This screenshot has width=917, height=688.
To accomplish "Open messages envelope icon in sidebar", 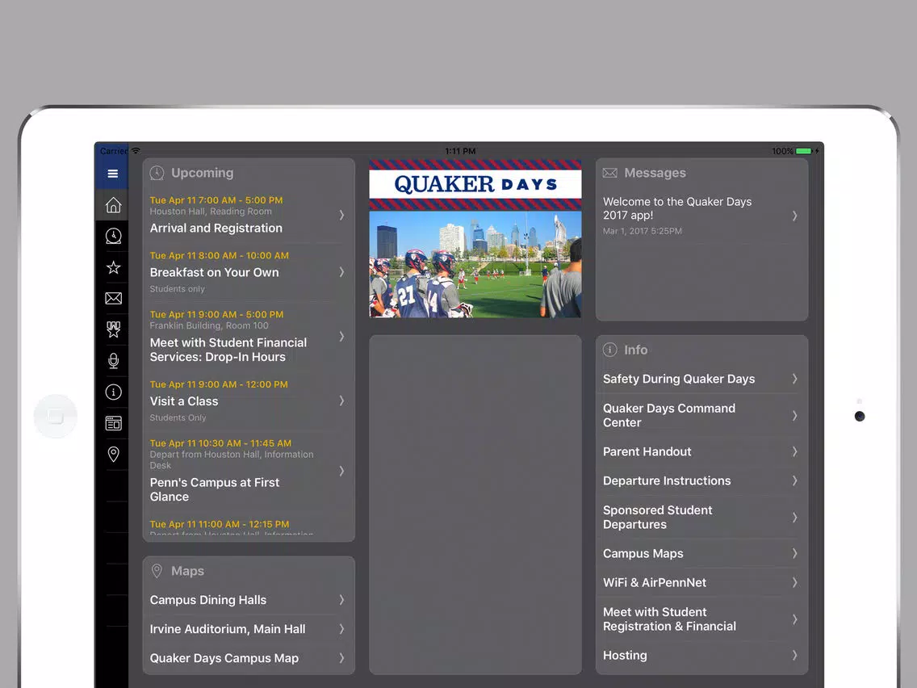I will 114,298.
